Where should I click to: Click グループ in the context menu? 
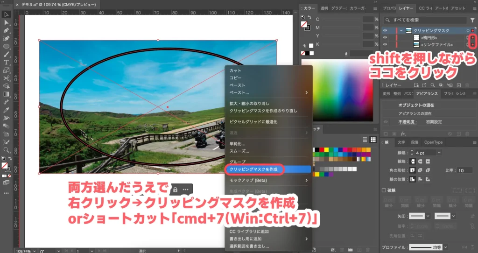(x=237, y=162)
